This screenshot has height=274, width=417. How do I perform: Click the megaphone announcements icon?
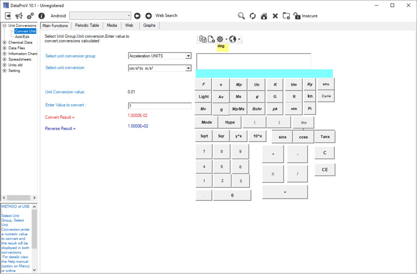tap(19, 16)
